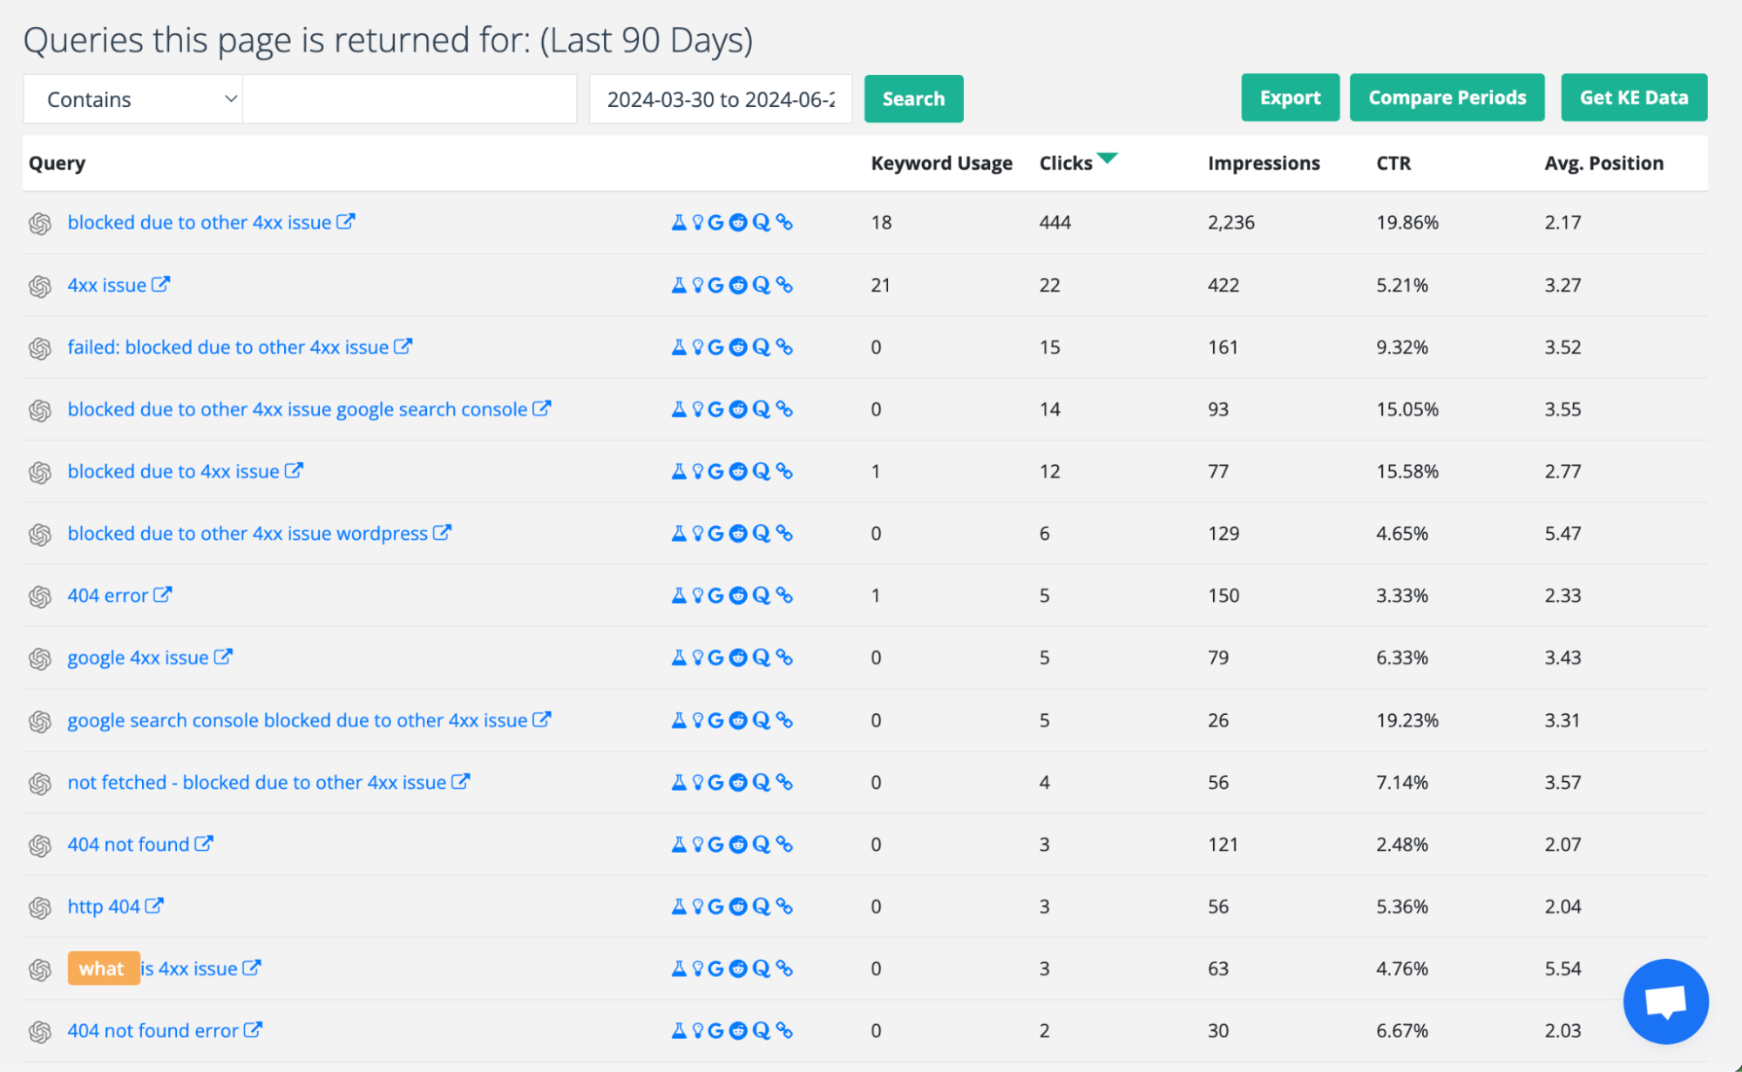Click the Export button
Viewport: 1742px width, 1072px height.
pyautogui.click(x=1289, y=98)
